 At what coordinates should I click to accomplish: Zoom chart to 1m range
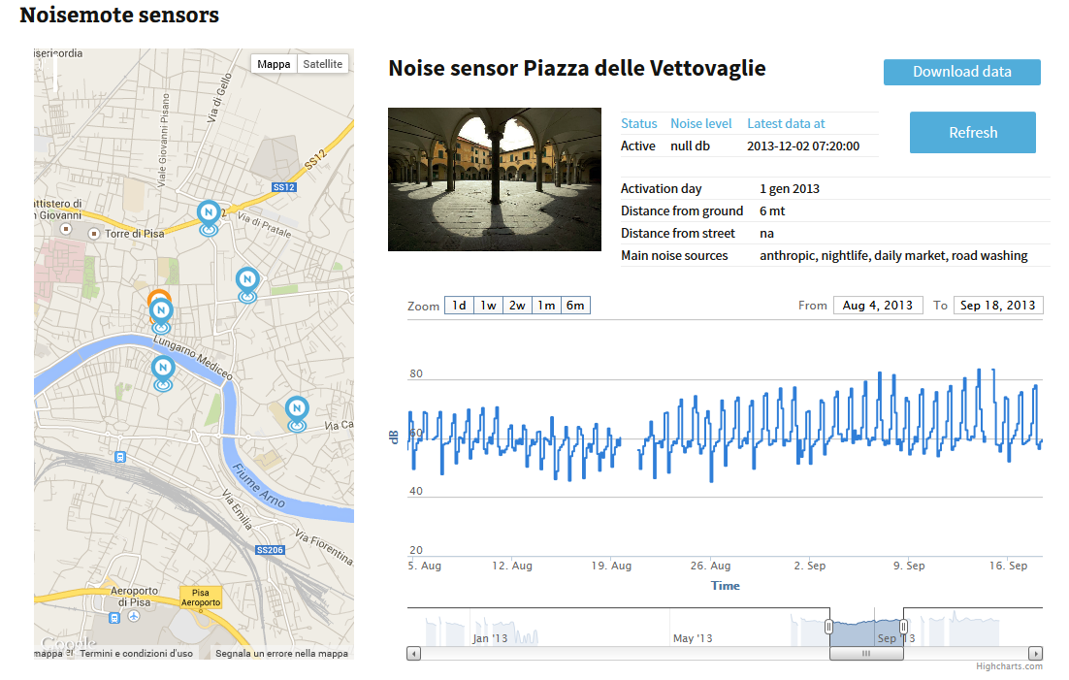(546, 306)
